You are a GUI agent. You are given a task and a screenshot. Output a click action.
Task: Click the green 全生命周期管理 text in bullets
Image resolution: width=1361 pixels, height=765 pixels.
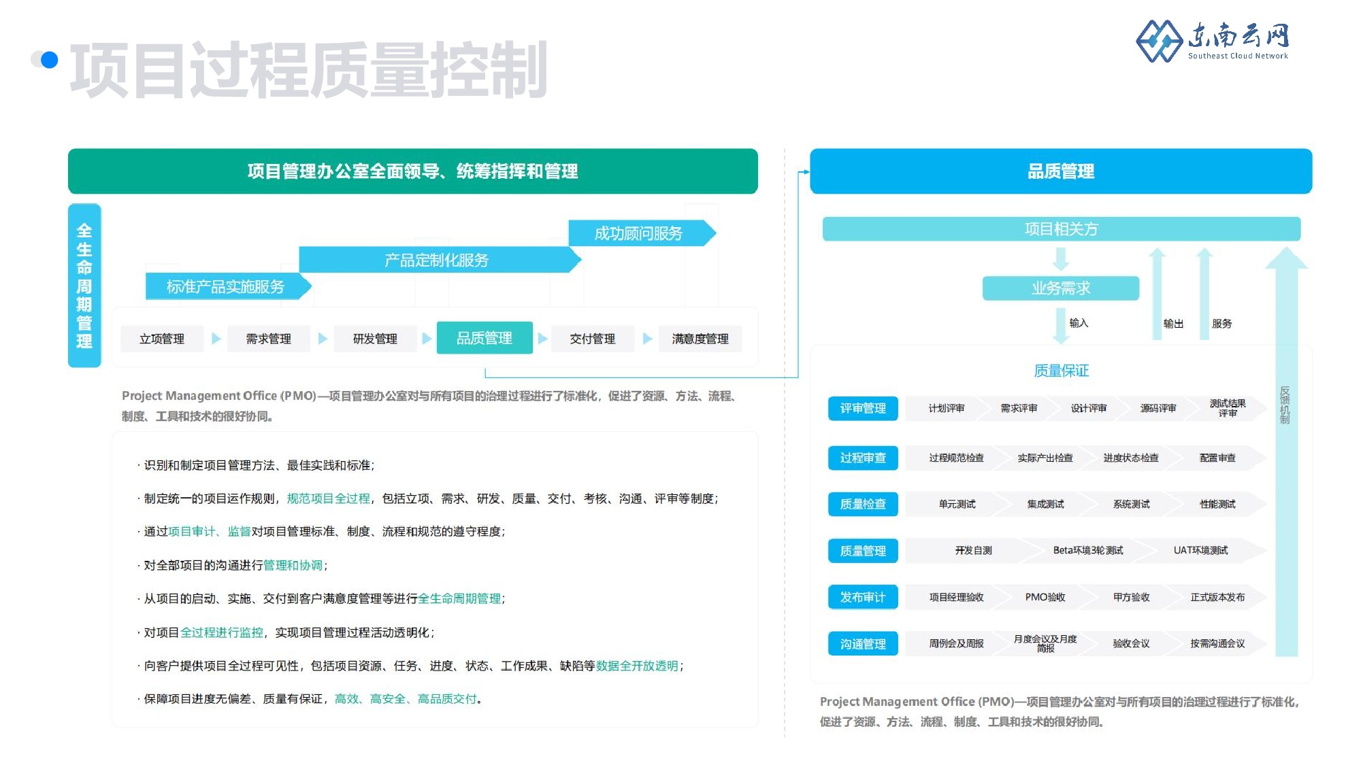pyautogui.click(x=459, y=598)
